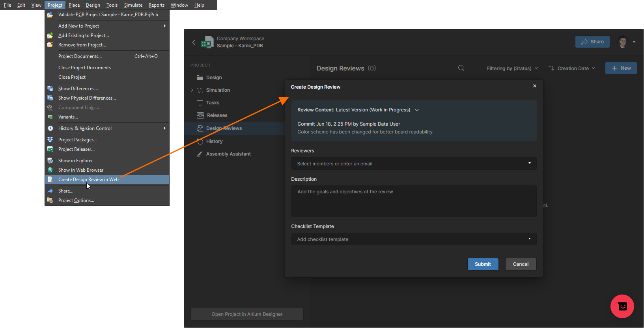This screenshot has width=644, height=328.
Task: Click the Project menu in the menu bar
Action: (x=55, y=5)
